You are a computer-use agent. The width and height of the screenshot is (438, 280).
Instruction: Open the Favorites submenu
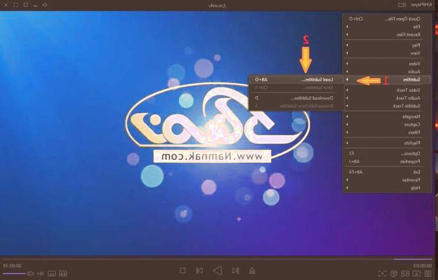[387, 180]
